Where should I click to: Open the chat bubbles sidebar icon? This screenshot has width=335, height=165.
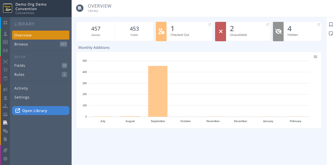coord(5,131)
